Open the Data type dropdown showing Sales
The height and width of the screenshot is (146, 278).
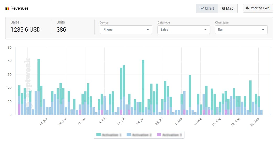click(183, 30)
